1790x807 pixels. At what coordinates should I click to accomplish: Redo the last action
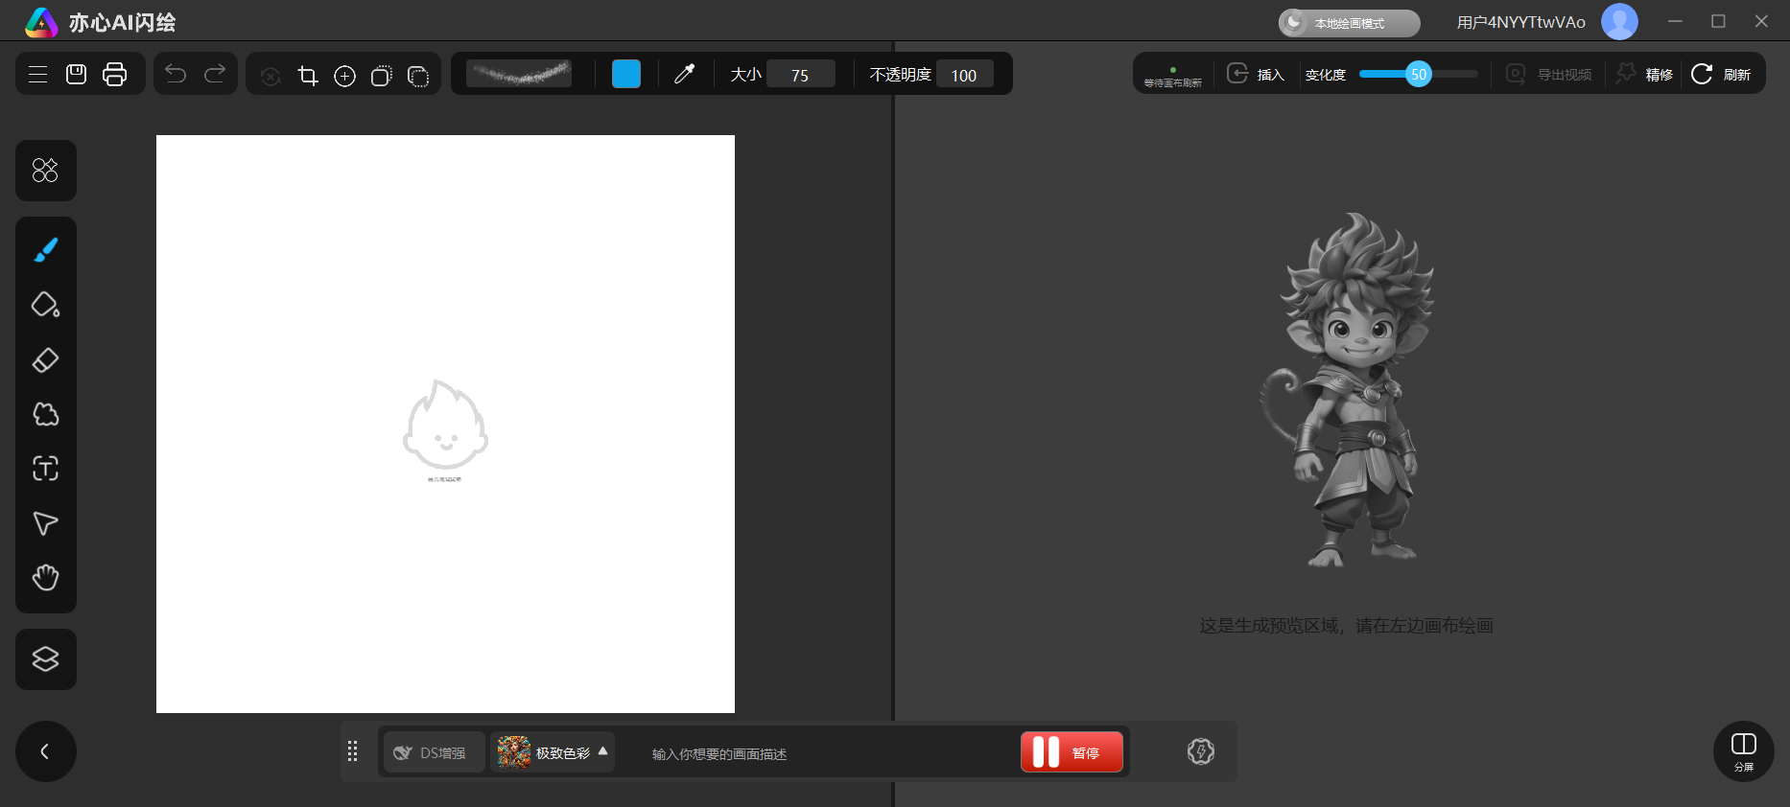[x=215, y=74]
